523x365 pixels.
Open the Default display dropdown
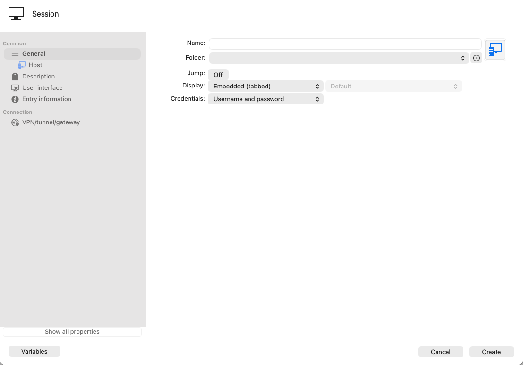tap(394, 86)
